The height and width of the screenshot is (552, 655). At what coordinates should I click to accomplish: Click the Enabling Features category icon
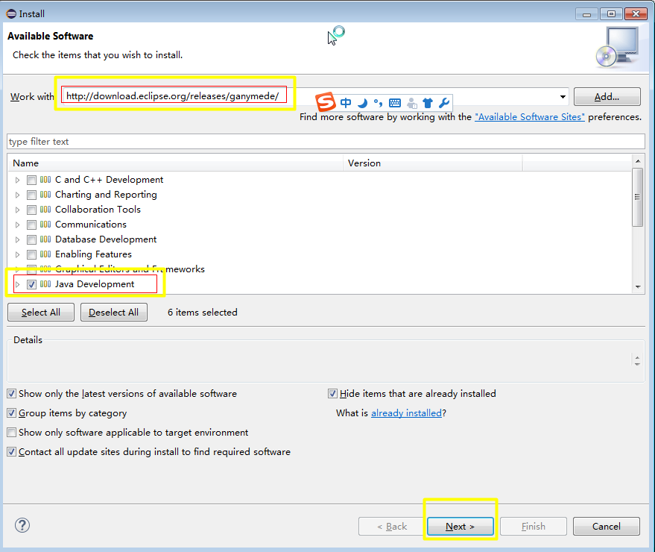(x=45, y=254)
